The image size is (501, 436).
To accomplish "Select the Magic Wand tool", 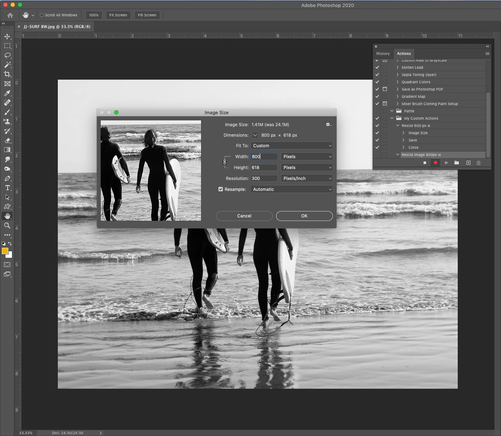I will [x=7, y=65].
